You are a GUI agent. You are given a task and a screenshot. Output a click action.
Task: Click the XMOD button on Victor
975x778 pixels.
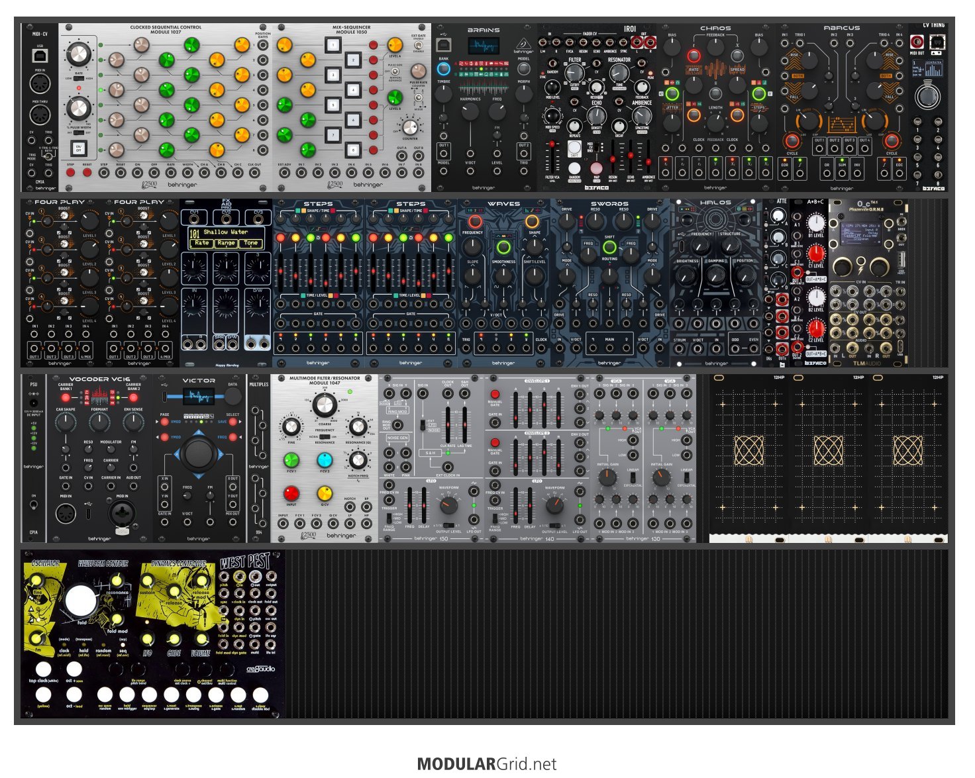pos(164,422)
